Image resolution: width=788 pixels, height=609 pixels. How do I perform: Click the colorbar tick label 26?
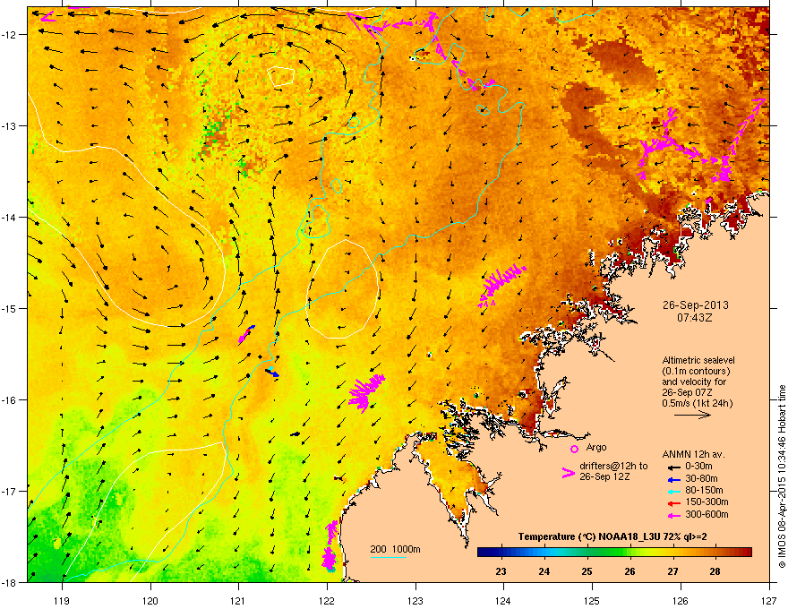(x=630, y=571)
